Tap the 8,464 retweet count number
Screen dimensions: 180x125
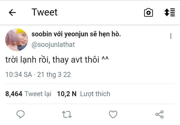click(14, 94)
